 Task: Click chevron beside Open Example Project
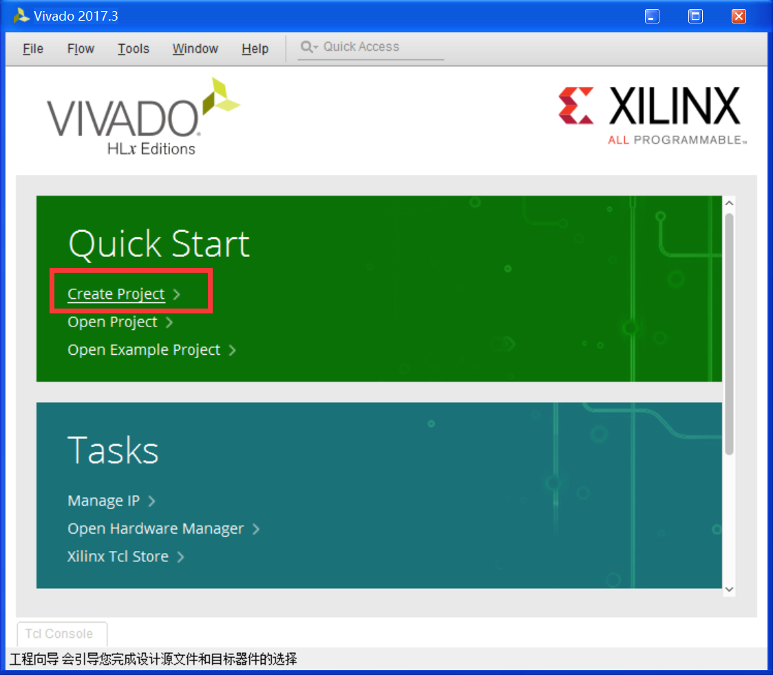tap(232, 351)
